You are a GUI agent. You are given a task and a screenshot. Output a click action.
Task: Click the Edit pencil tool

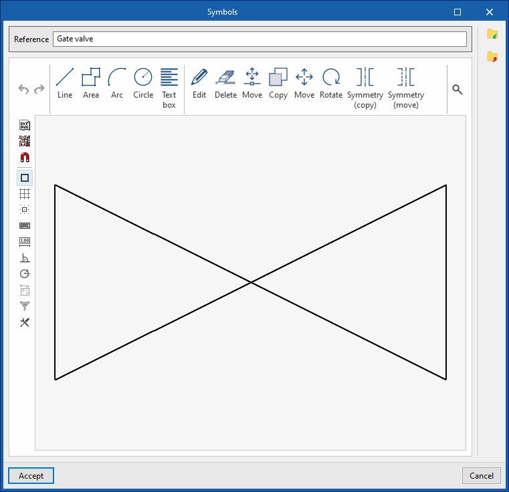(199, 84)
